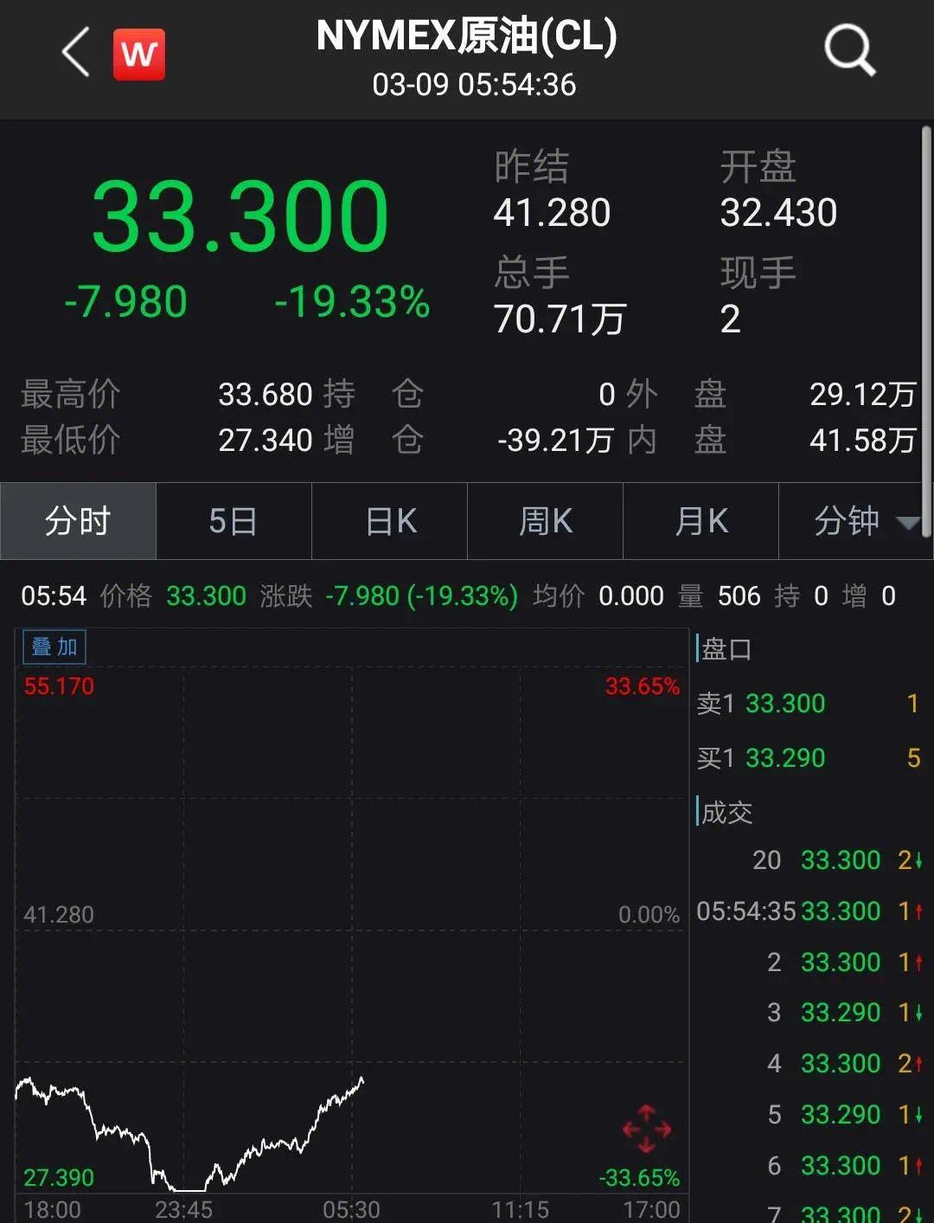Tap the 均价 0.000 readout
The image size is (934, 1223).
[x=598, y=596]
